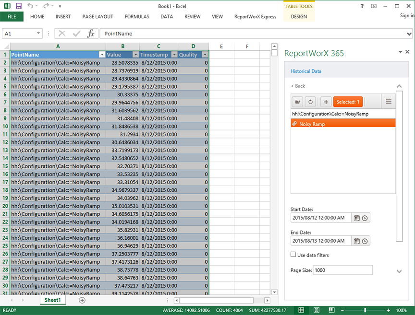Click the refresh icon in ReportWorX panel

pos(310,102)
